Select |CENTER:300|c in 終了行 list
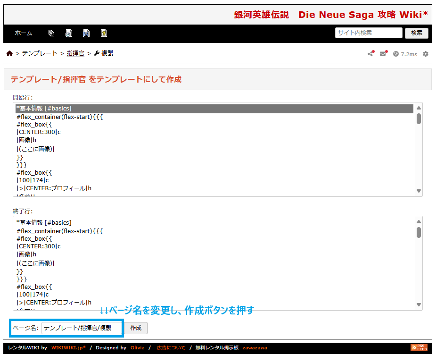436x355 pixels. click(214, 246)
